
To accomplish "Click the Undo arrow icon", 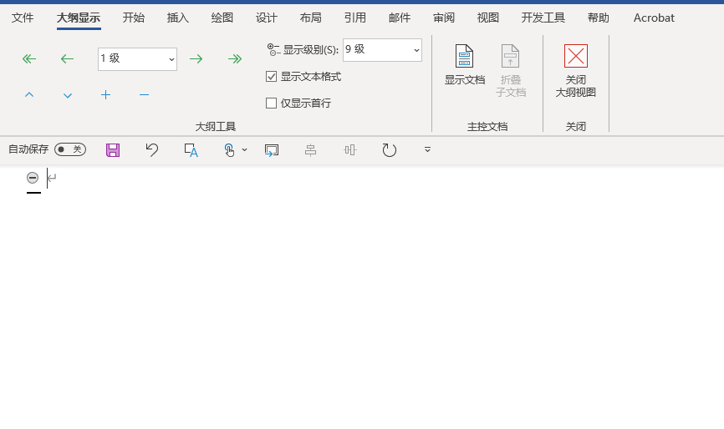I will (152, 149).
